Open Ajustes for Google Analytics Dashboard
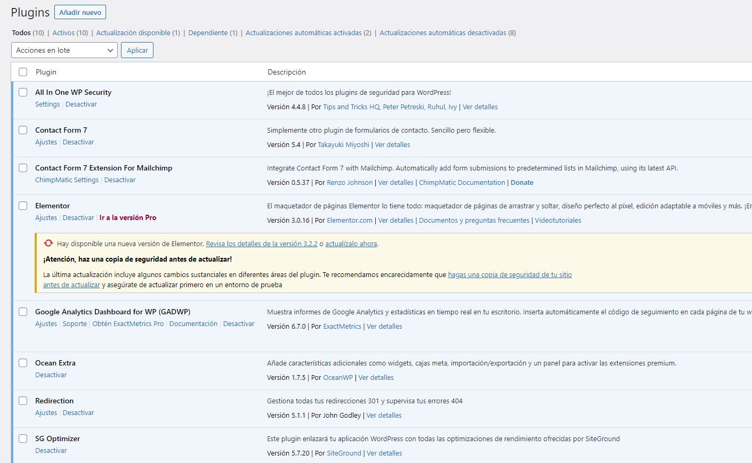The image size is (752, 463). (x=46, y=324)
